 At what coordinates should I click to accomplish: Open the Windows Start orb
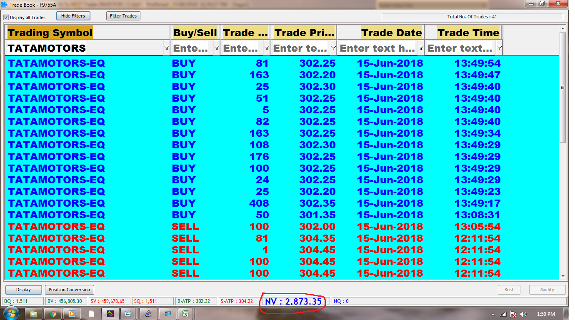pyautogui.click(x=11, y=313)
